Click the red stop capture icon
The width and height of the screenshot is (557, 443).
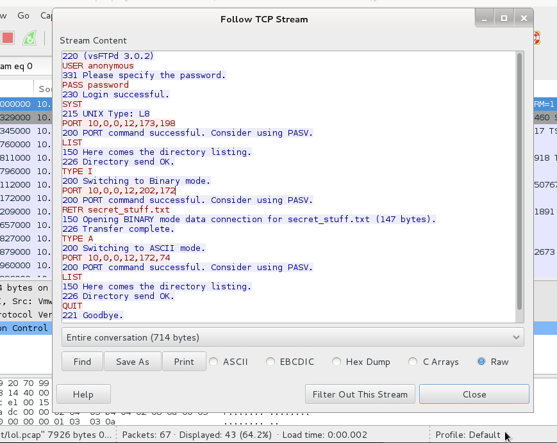tap(8, 38)
